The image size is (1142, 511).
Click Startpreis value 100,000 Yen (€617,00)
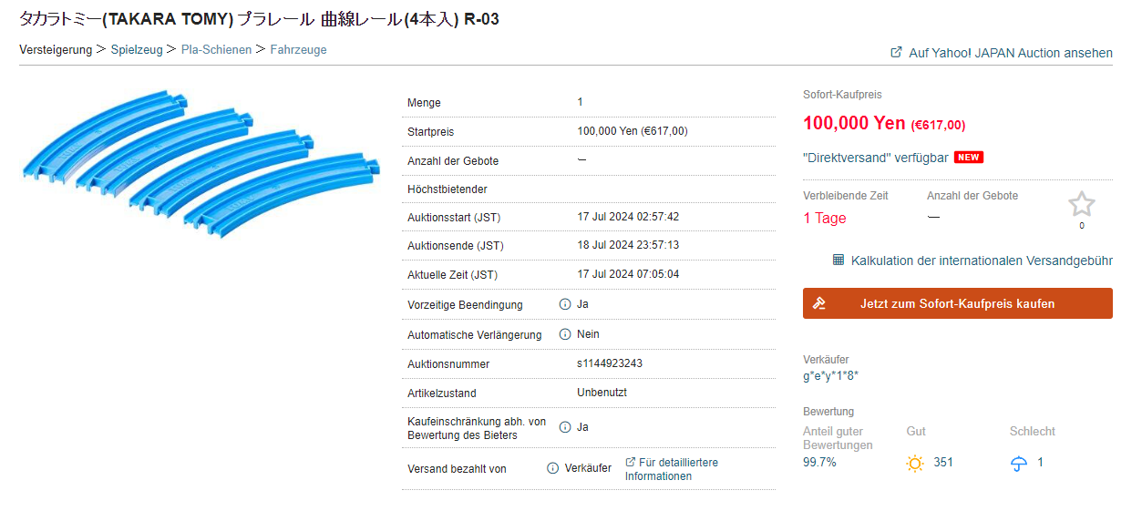point(633,131)
